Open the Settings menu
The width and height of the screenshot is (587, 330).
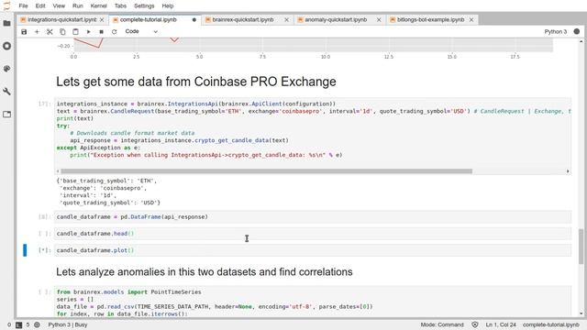click(144, 6)
